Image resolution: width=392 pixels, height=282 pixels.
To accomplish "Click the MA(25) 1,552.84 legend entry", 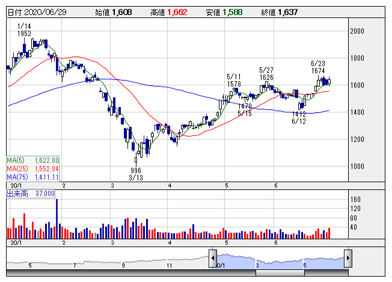I will pos(32,169).
